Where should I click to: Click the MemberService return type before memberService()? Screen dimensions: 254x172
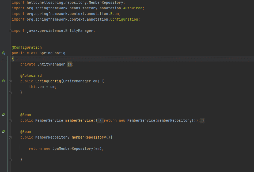tap(49, 120)
